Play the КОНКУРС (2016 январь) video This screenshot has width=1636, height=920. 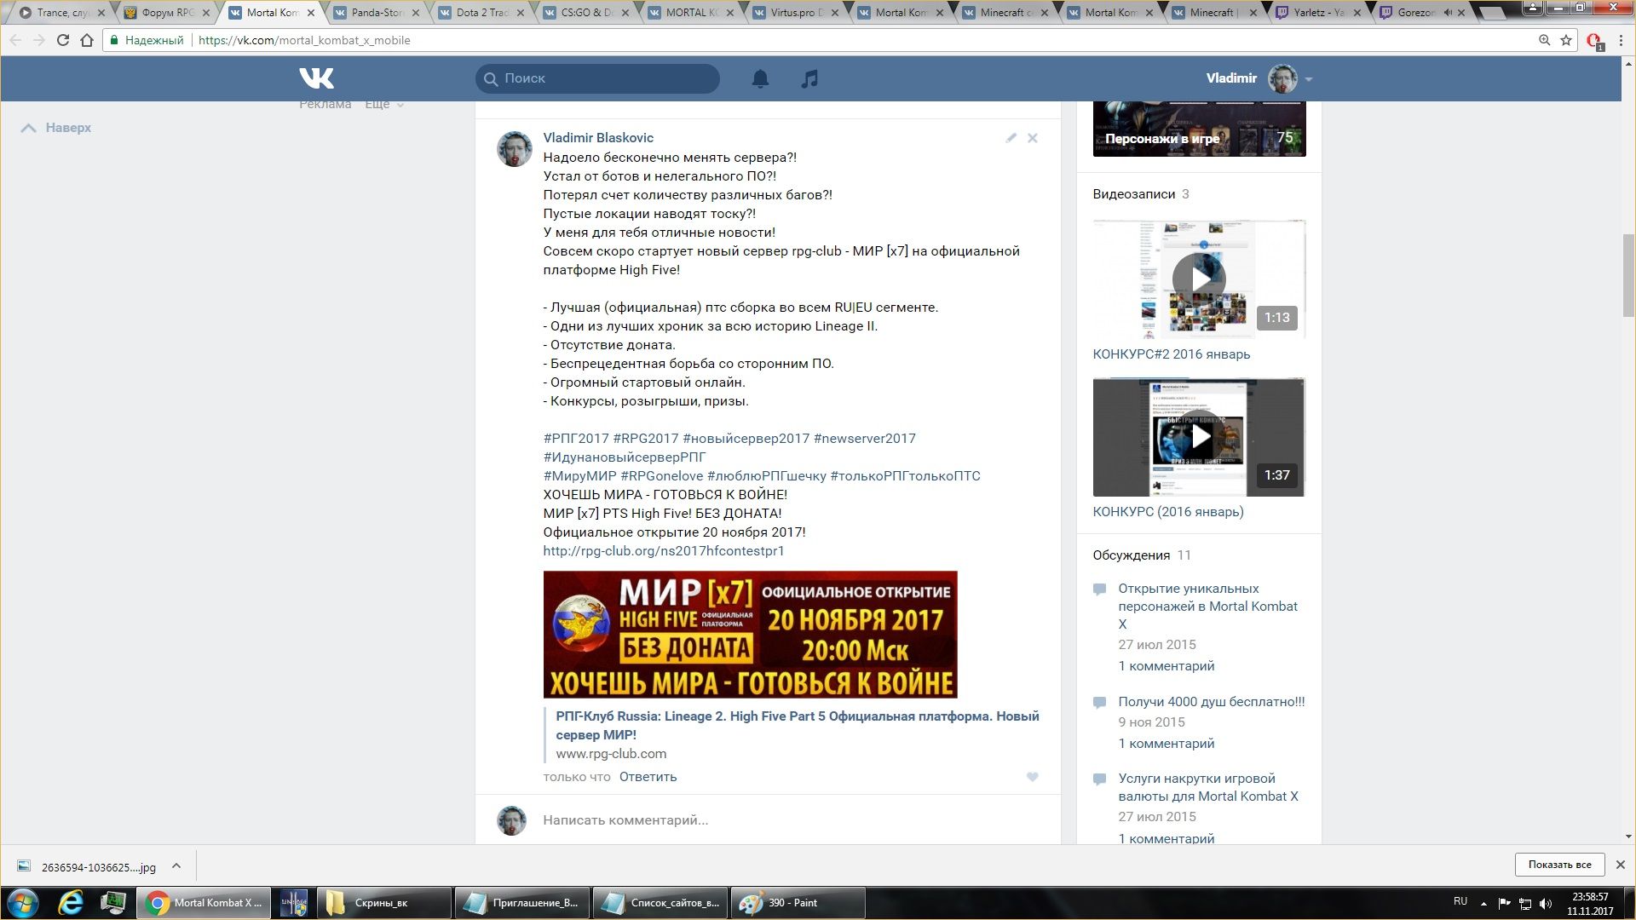pyautogui.click(x=1199, y=437)
